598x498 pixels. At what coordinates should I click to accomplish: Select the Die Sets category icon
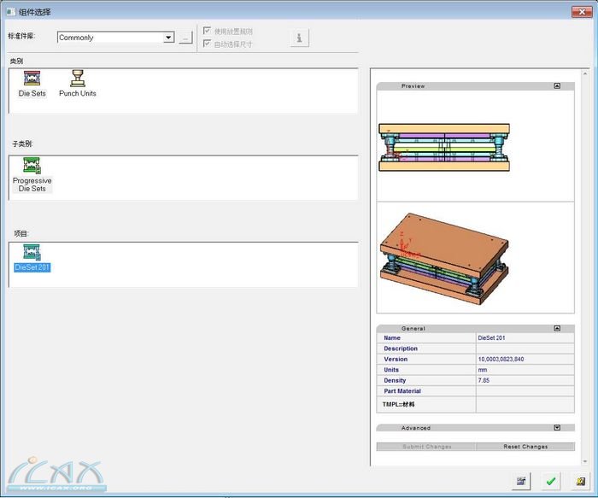(x=32, y=79)
